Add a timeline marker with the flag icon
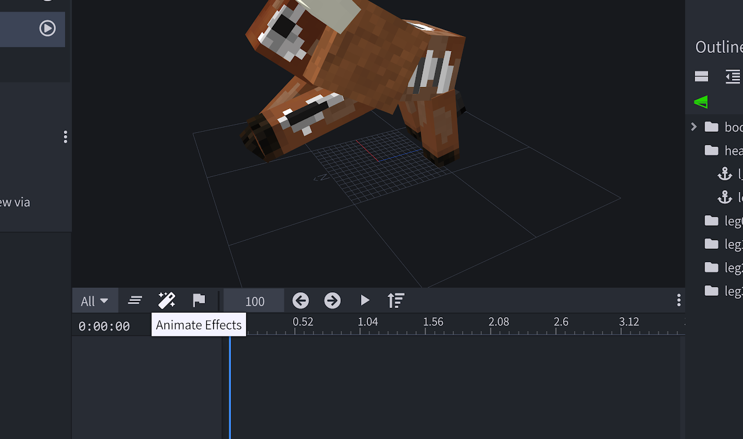 [x=199, y=300]
